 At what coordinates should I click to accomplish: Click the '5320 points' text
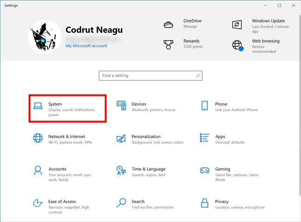[193, 46]
